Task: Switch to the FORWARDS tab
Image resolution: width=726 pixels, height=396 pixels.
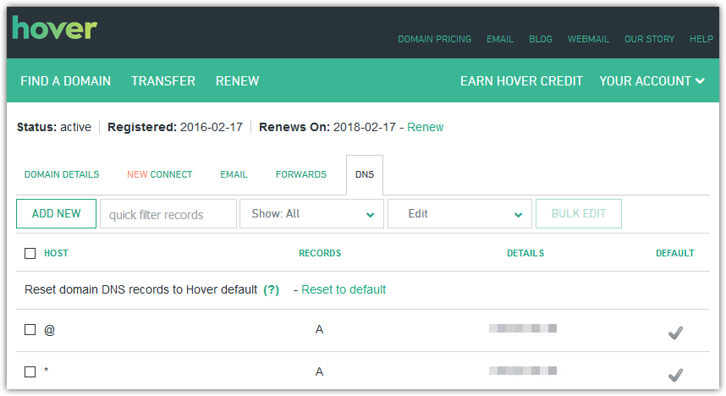Action: pos(301,174)
